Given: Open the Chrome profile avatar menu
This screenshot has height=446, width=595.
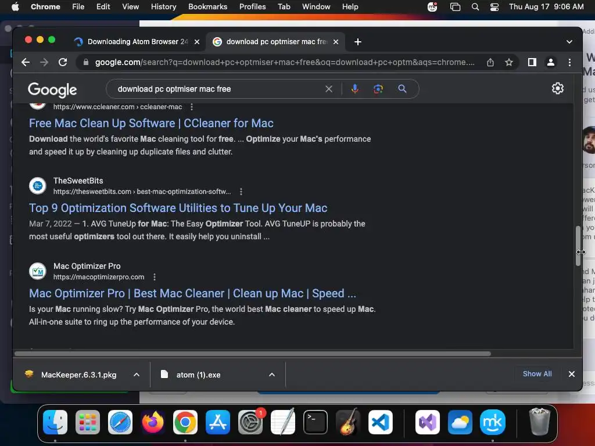Looking at the screenshot, I should (551, 62).
